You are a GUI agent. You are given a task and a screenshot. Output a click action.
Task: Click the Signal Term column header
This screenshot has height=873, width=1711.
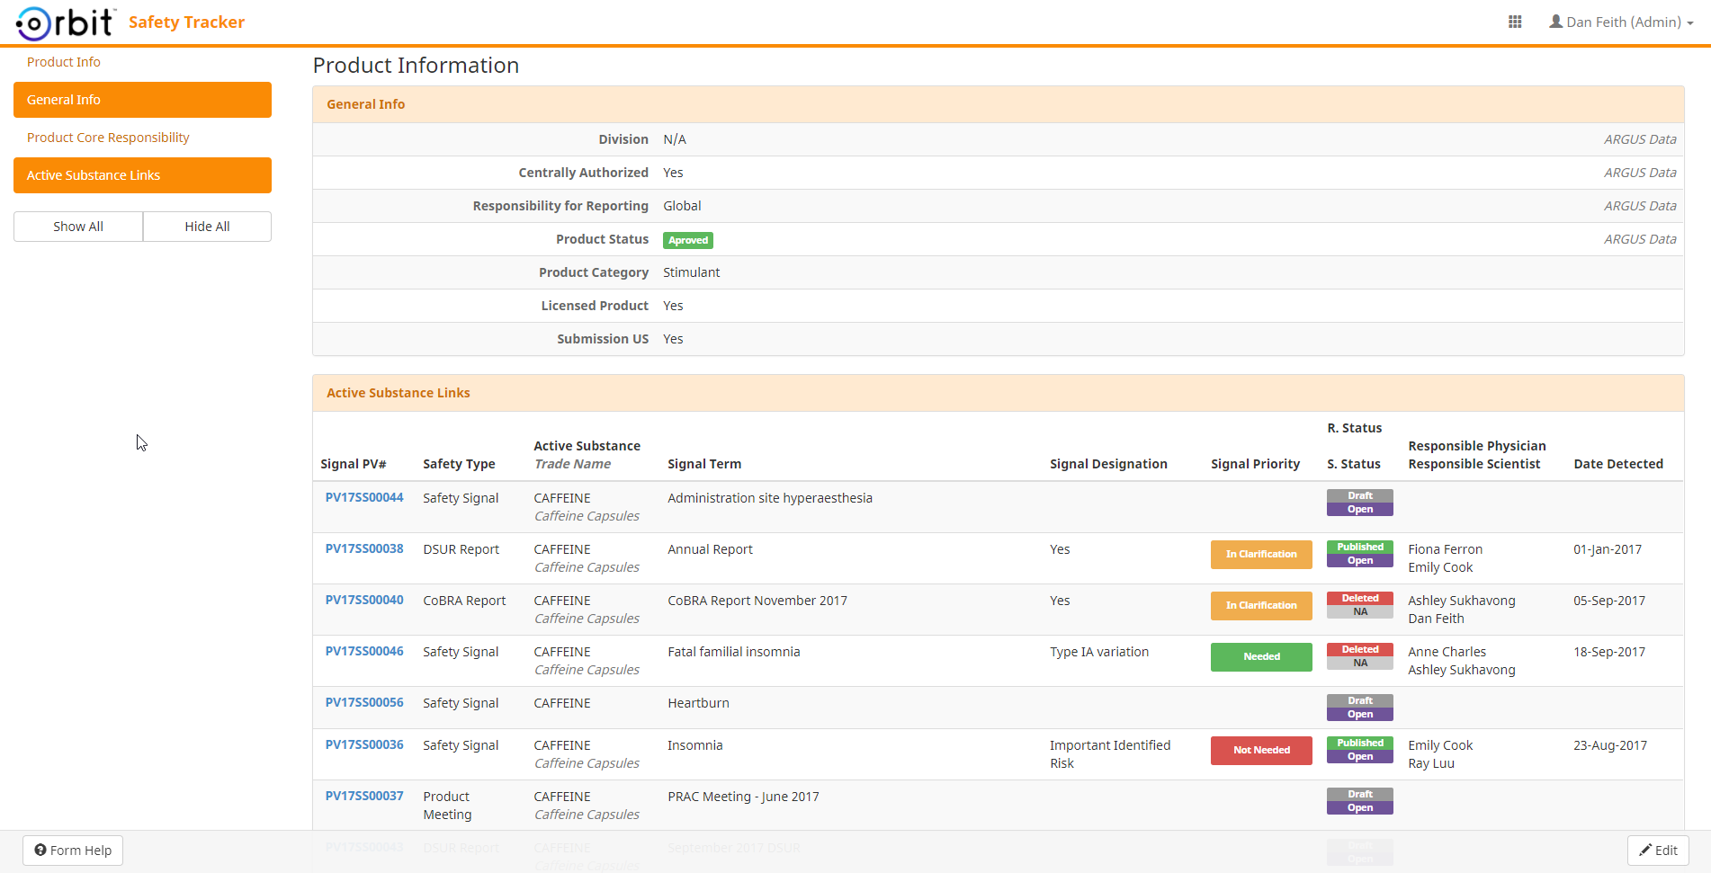pyautogui.click(x=704, y=464)
